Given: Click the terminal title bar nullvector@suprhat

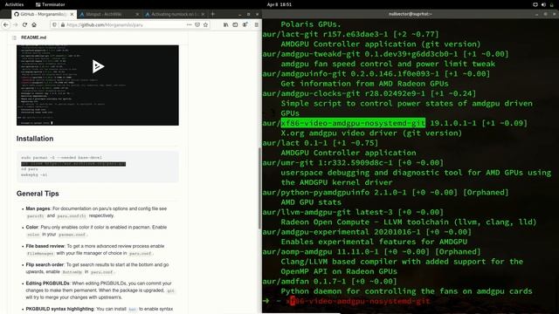Looking at the screenshot, I should click(x=411, y=14).
